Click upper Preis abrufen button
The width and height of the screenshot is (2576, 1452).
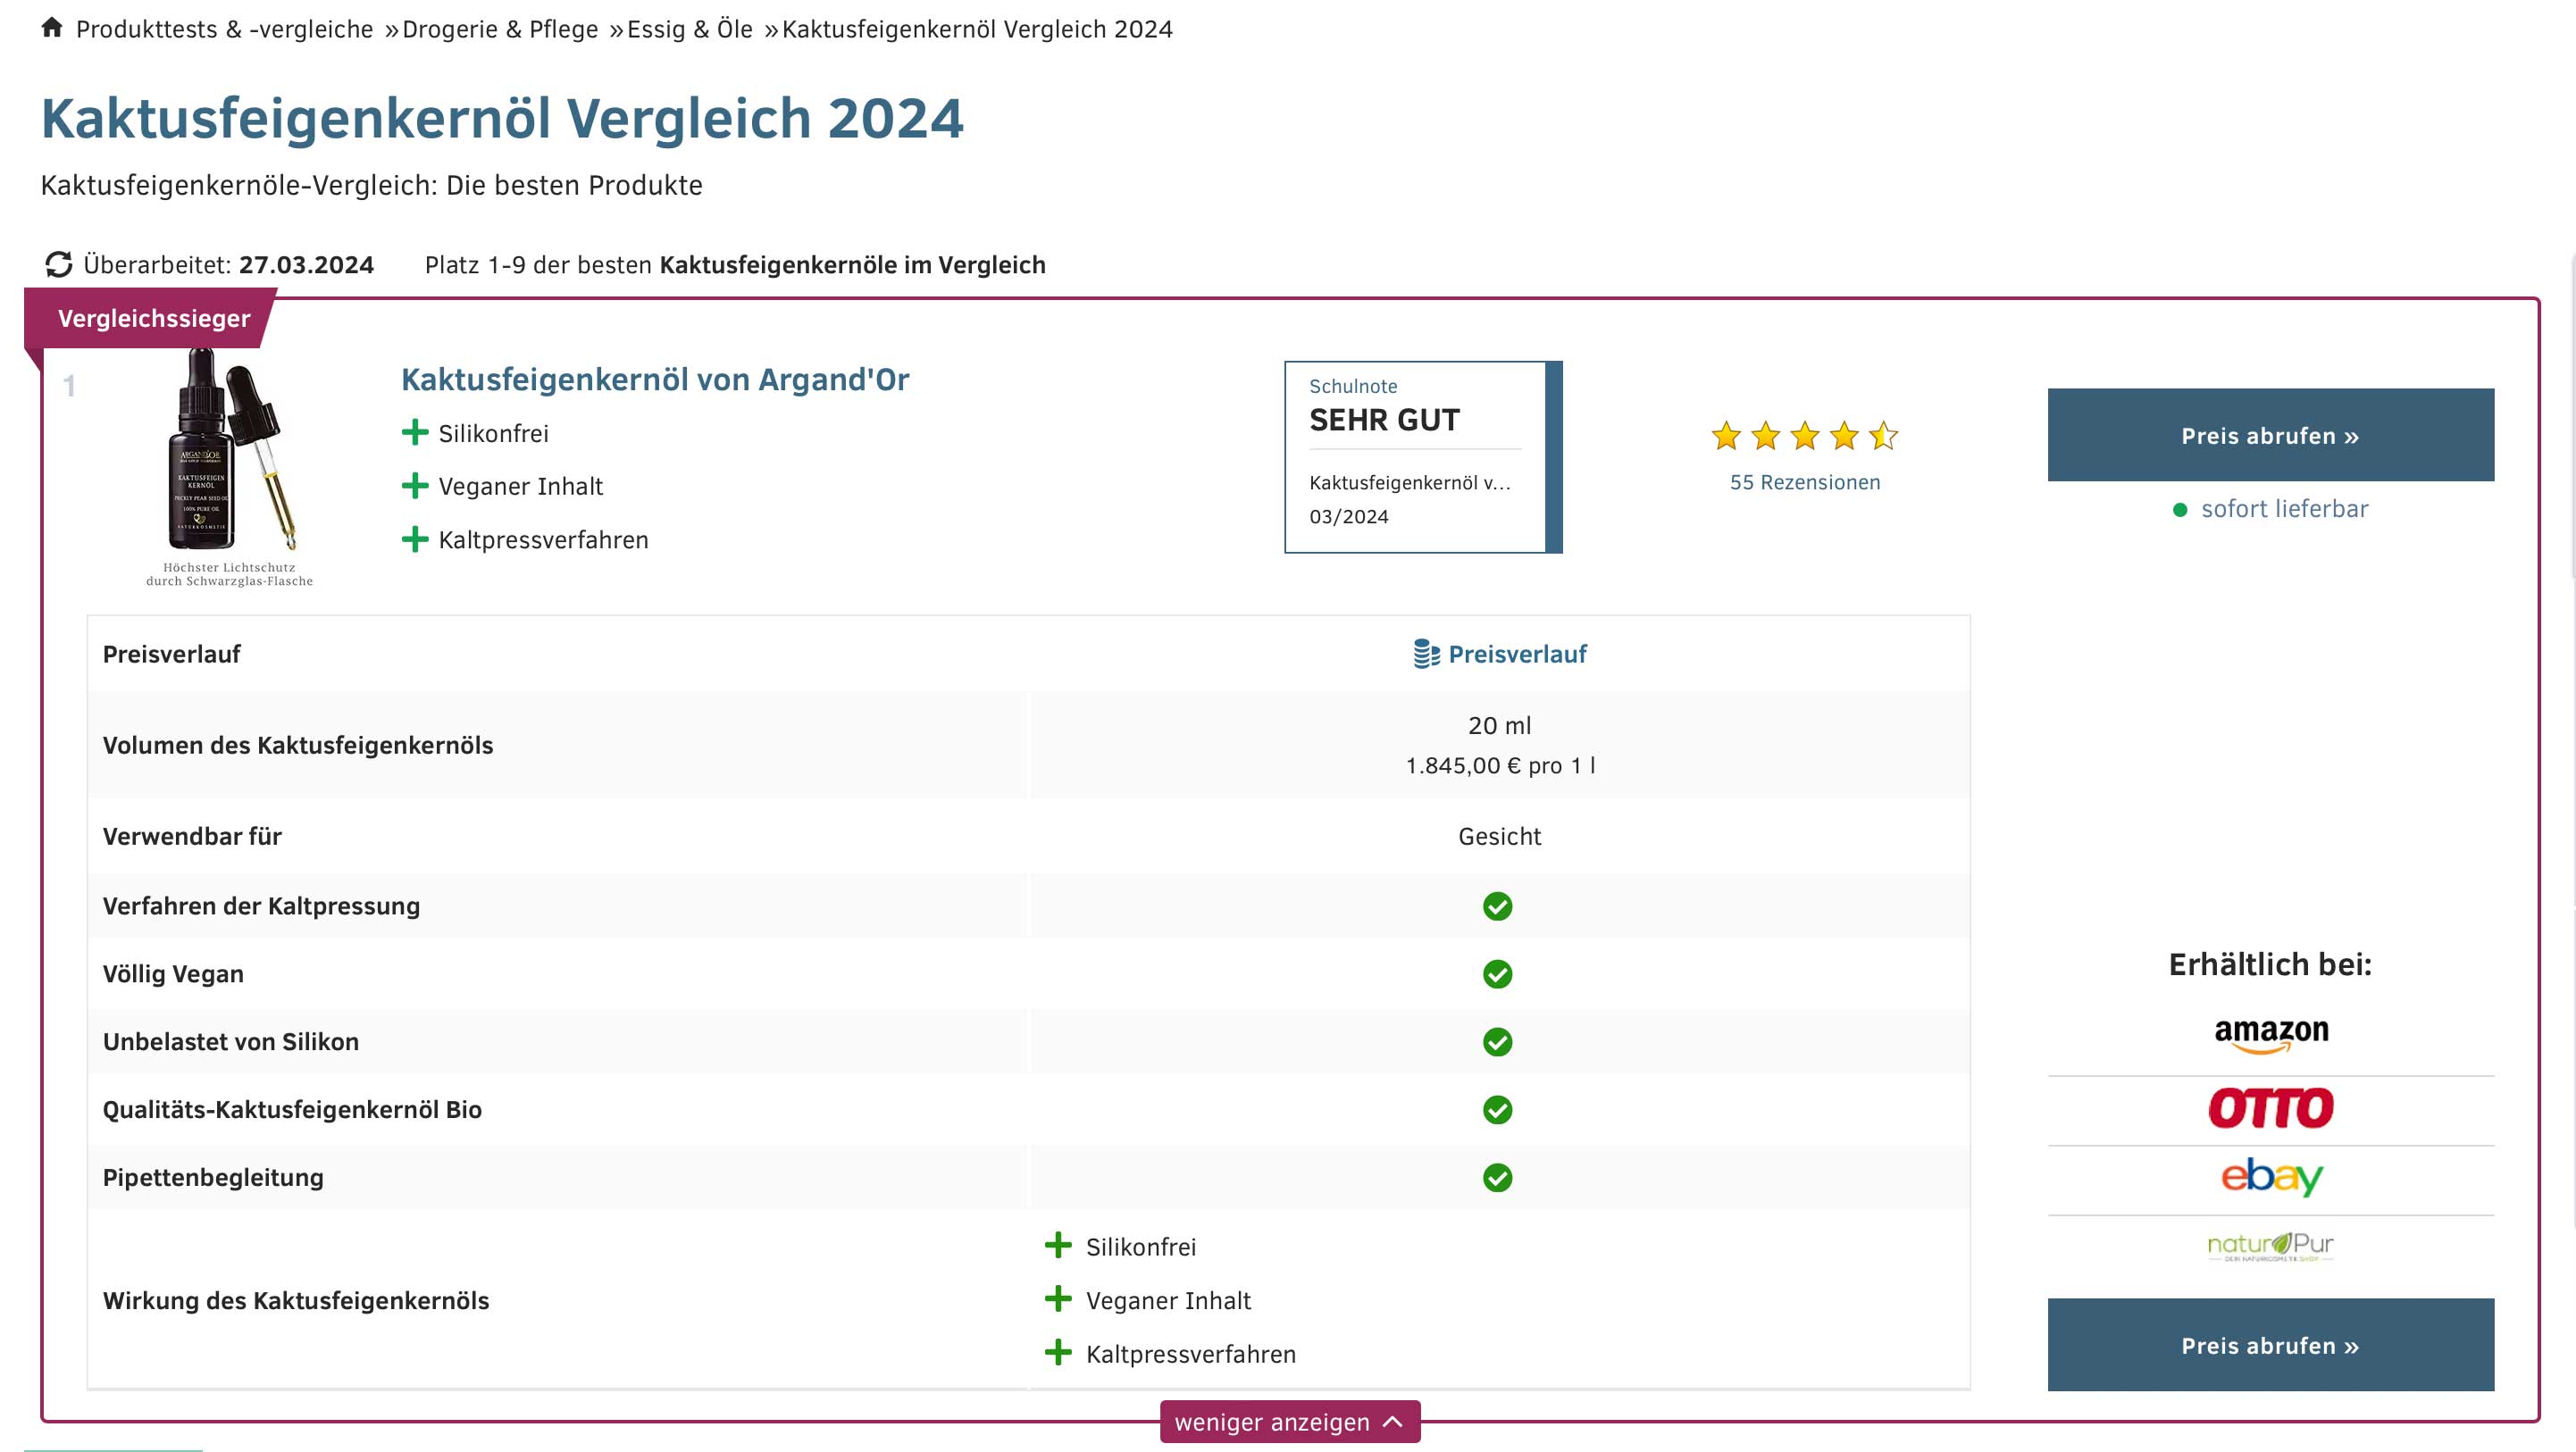2270,435
